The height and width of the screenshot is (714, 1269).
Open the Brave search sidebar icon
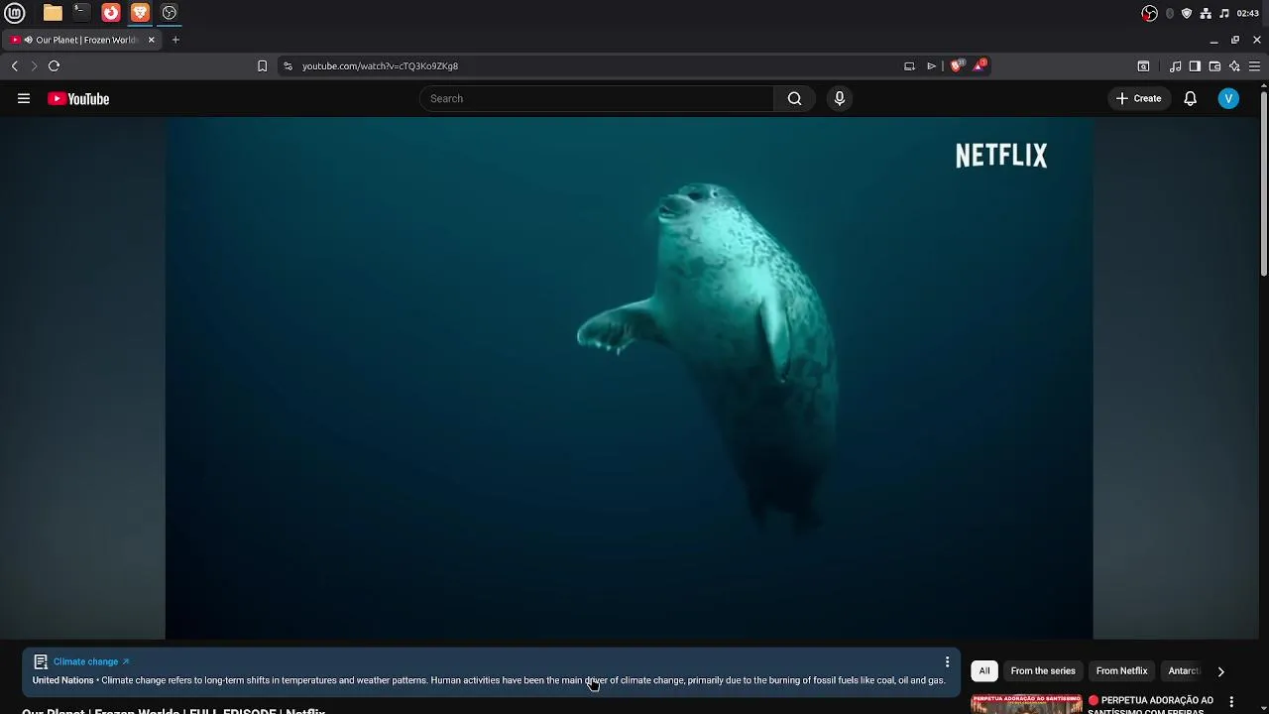pos(1143,66)
